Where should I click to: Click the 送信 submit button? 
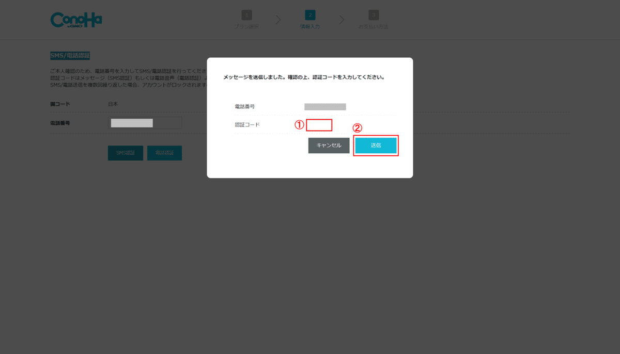coord(376,146)
